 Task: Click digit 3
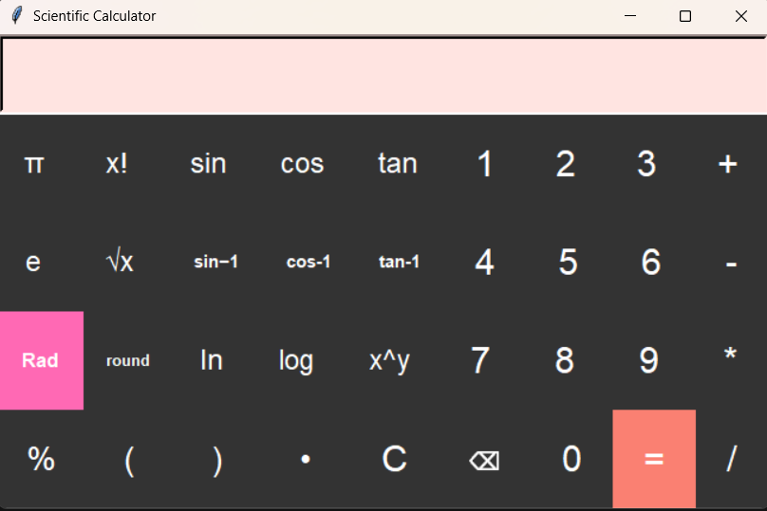[x=646, y=164]
